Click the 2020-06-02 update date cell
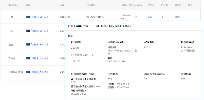 126,17
